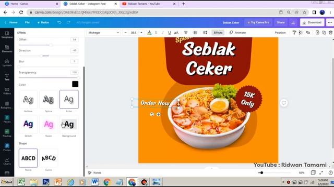
Task: Open the letter and line spacing options
Action: [205, 32]
